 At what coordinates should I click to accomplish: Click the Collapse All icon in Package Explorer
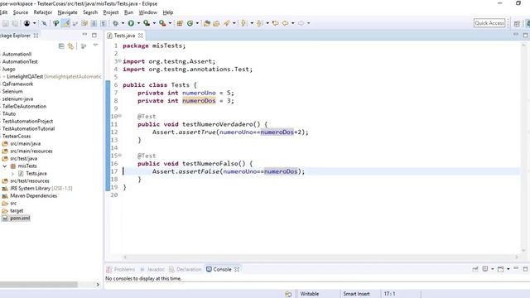61,46
